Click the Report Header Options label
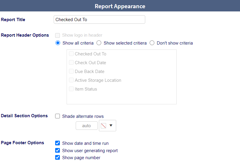 click(25, 35)
